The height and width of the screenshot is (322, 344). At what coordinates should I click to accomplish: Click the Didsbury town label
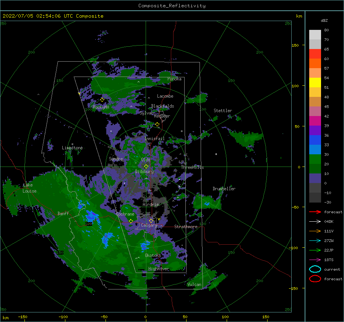[144, 172]
